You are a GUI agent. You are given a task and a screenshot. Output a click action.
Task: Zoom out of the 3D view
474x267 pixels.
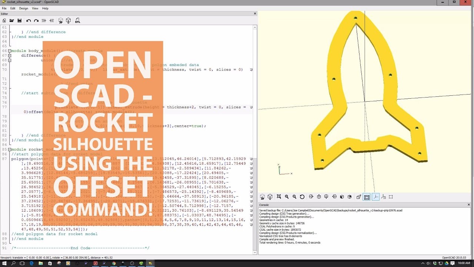click(x=294, y=197)
